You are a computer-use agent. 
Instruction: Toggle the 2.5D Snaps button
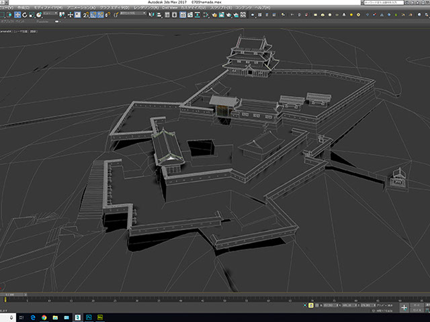[x=85, y=14]
